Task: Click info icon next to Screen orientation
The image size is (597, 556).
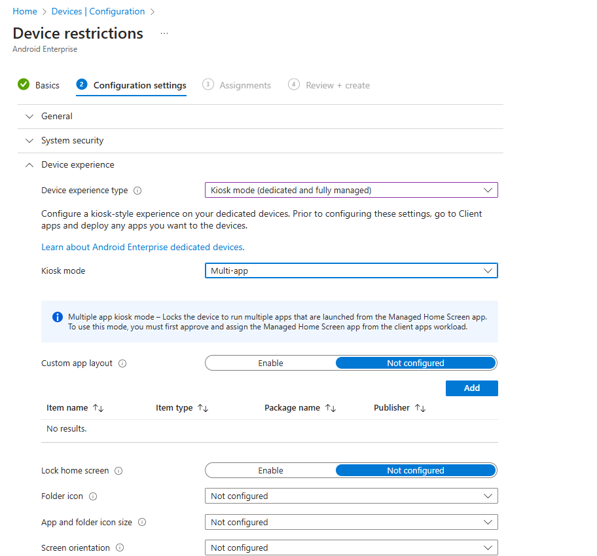Action: [x=120, y=548]
